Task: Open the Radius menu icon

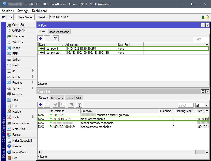Action: (9, 112)
